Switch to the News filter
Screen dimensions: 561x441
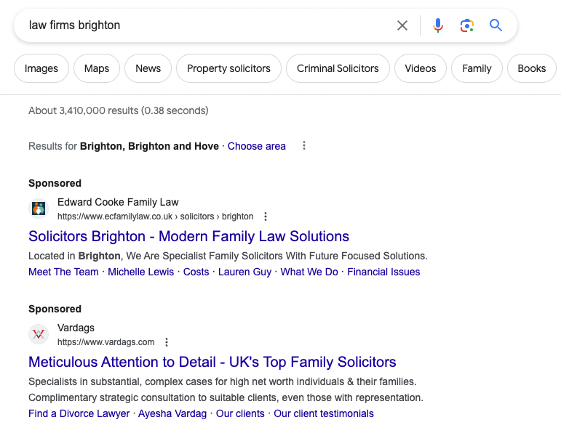148,68
